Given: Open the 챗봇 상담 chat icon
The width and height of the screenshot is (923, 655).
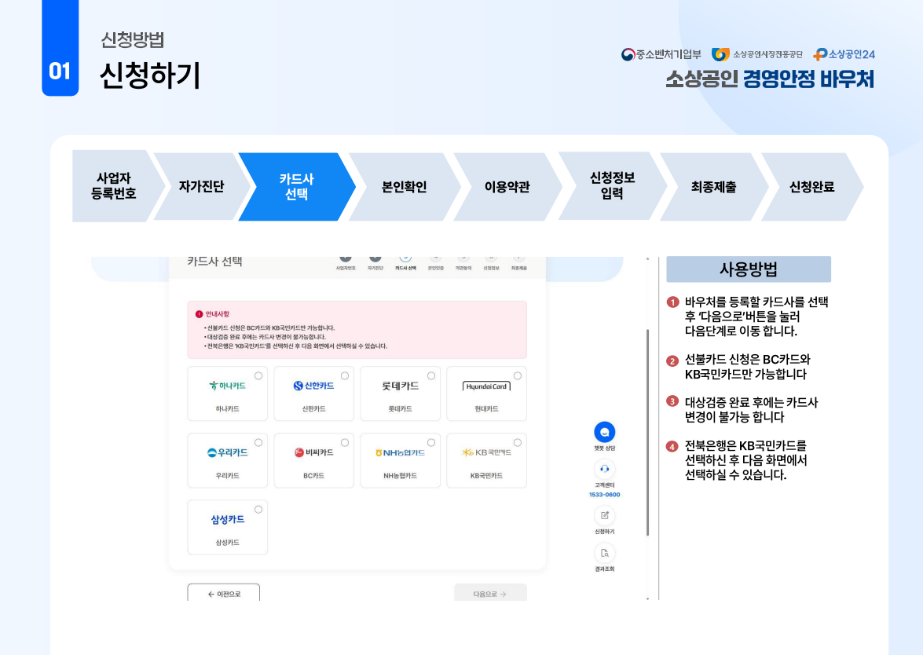Looking at the screenshot, I should click(x=605, y=432).
